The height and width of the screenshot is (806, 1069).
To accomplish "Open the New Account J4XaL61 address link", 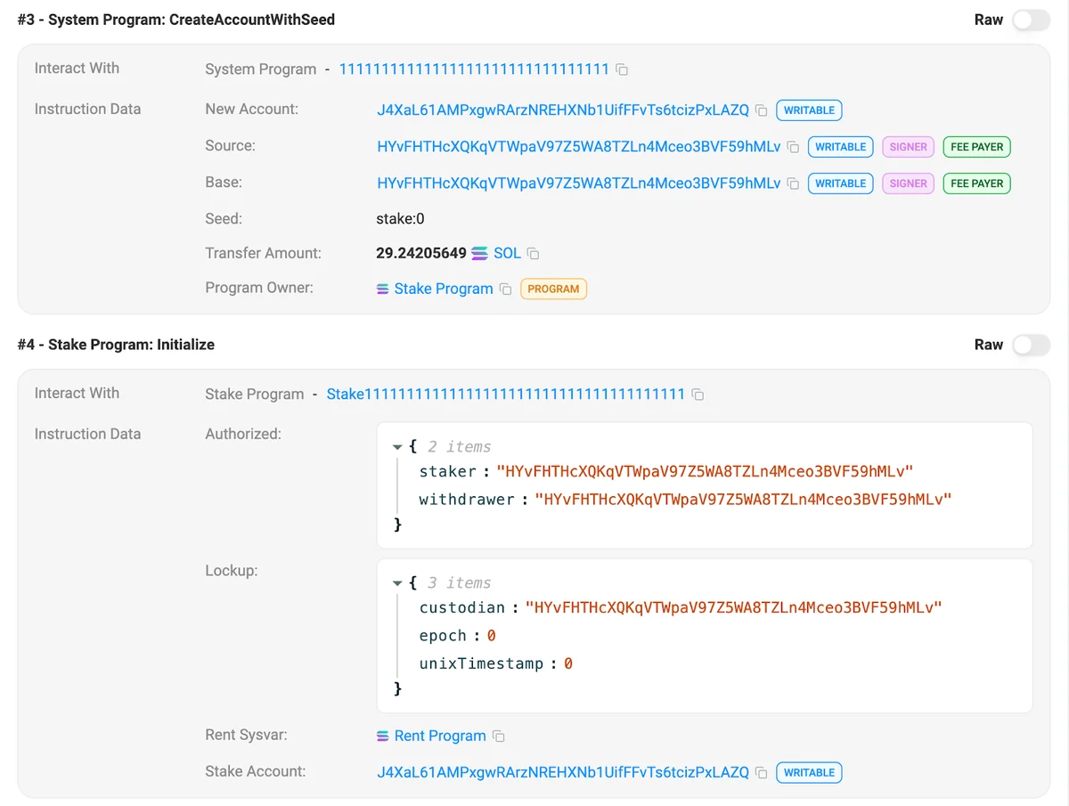I will coord(563,110).
